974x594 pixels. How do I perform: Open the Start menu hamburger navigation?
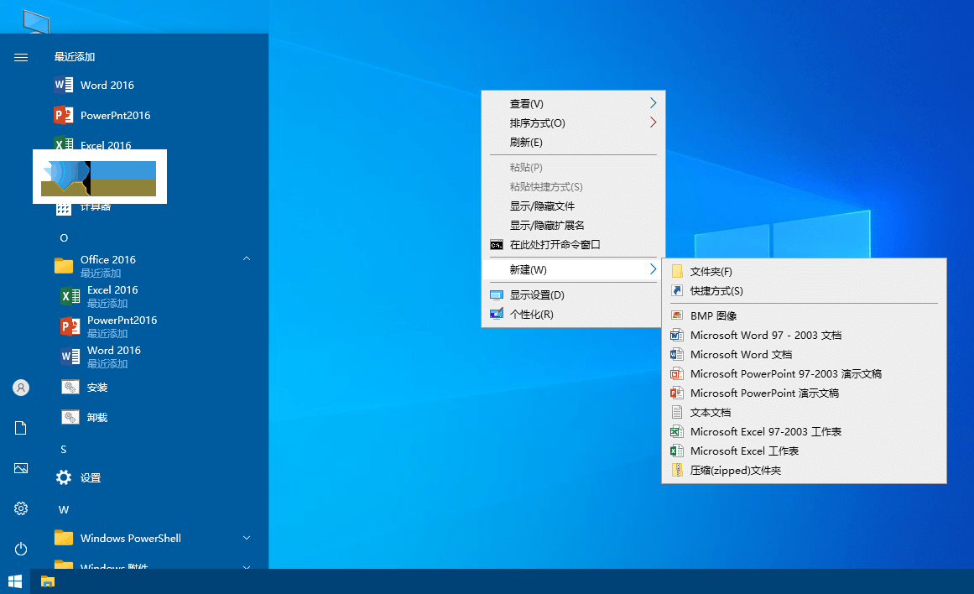[21, 57]
